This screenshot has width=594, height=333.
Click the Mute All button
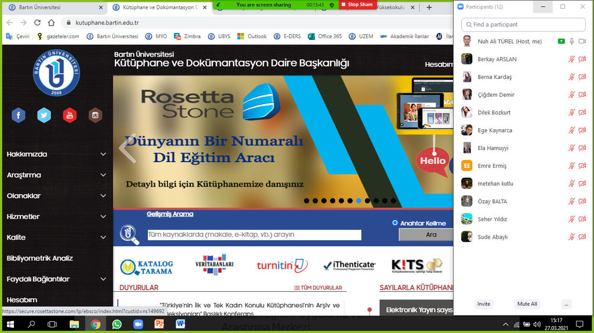coord(527,304)
